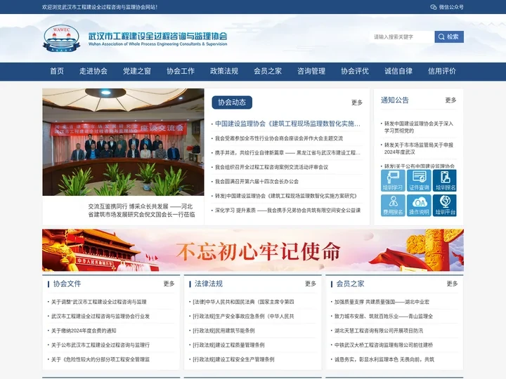
Task: Click 更多 in 会员之家 section
Action: tap(453, 284)
